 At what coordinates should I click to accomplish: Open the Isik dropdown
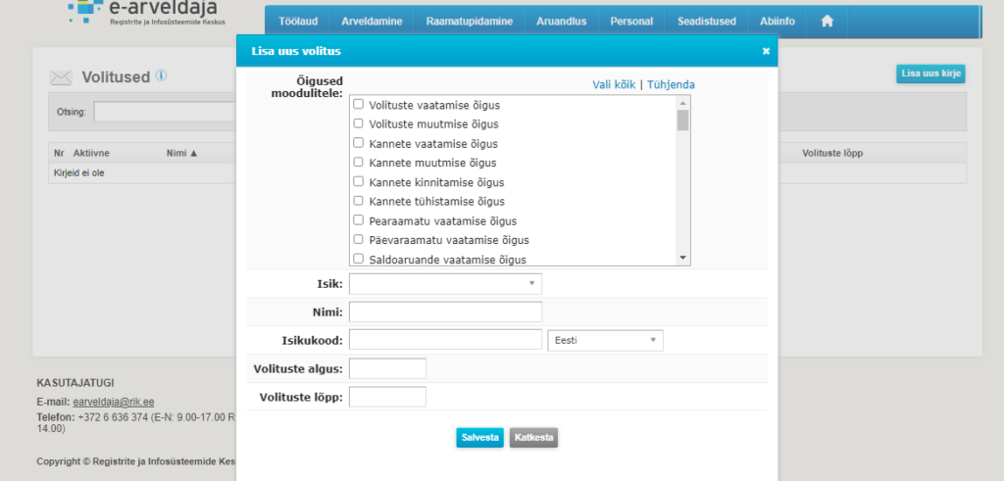coord(445,284)
